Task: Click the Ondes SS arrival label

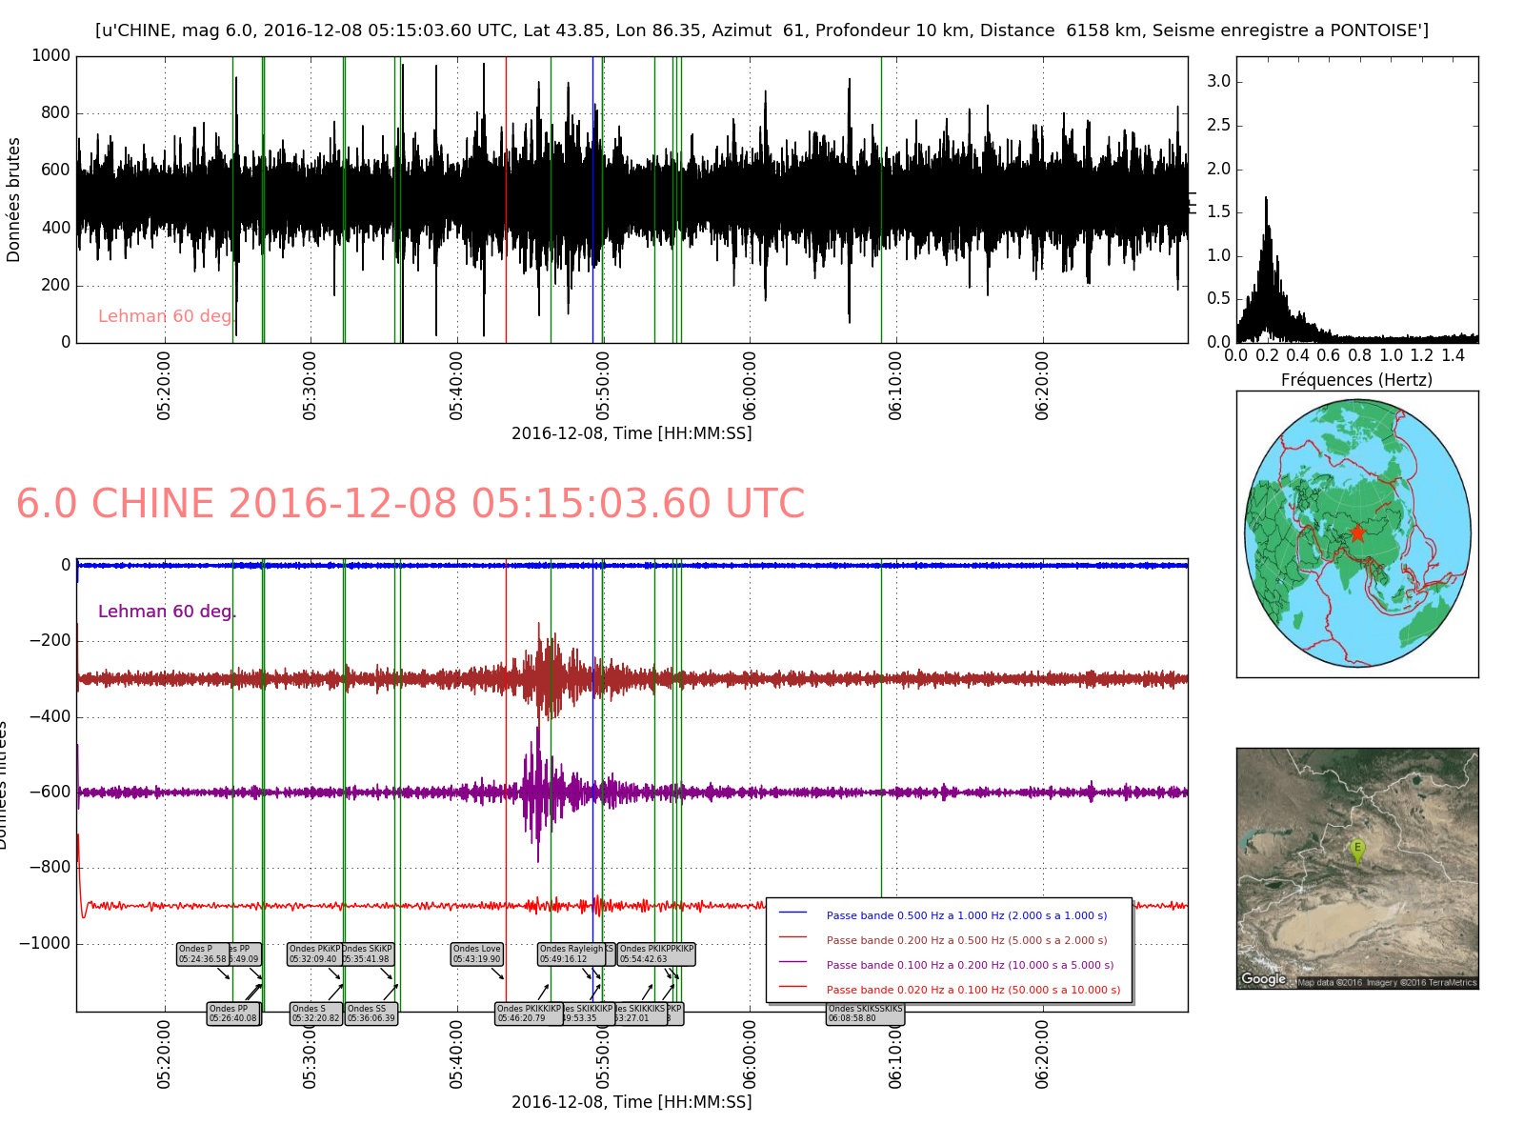Action: (x=371, y=1014)
